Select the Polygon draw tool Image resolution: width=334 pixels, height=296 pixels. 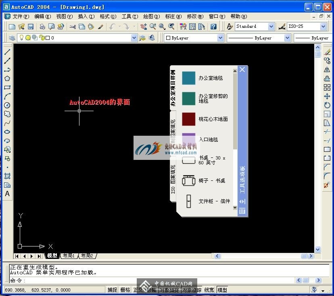coord(7,79)
